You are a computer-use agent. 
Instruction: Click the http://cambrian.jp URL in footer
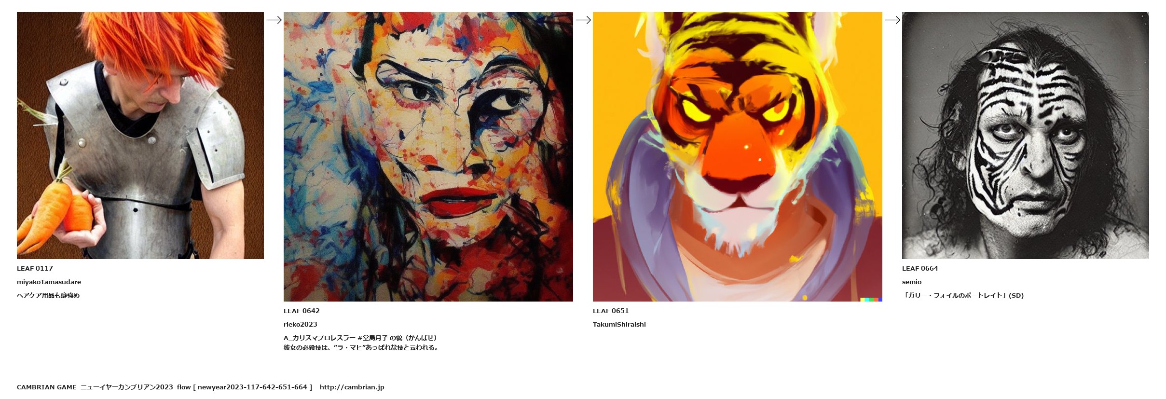click(x=352, y=387)
